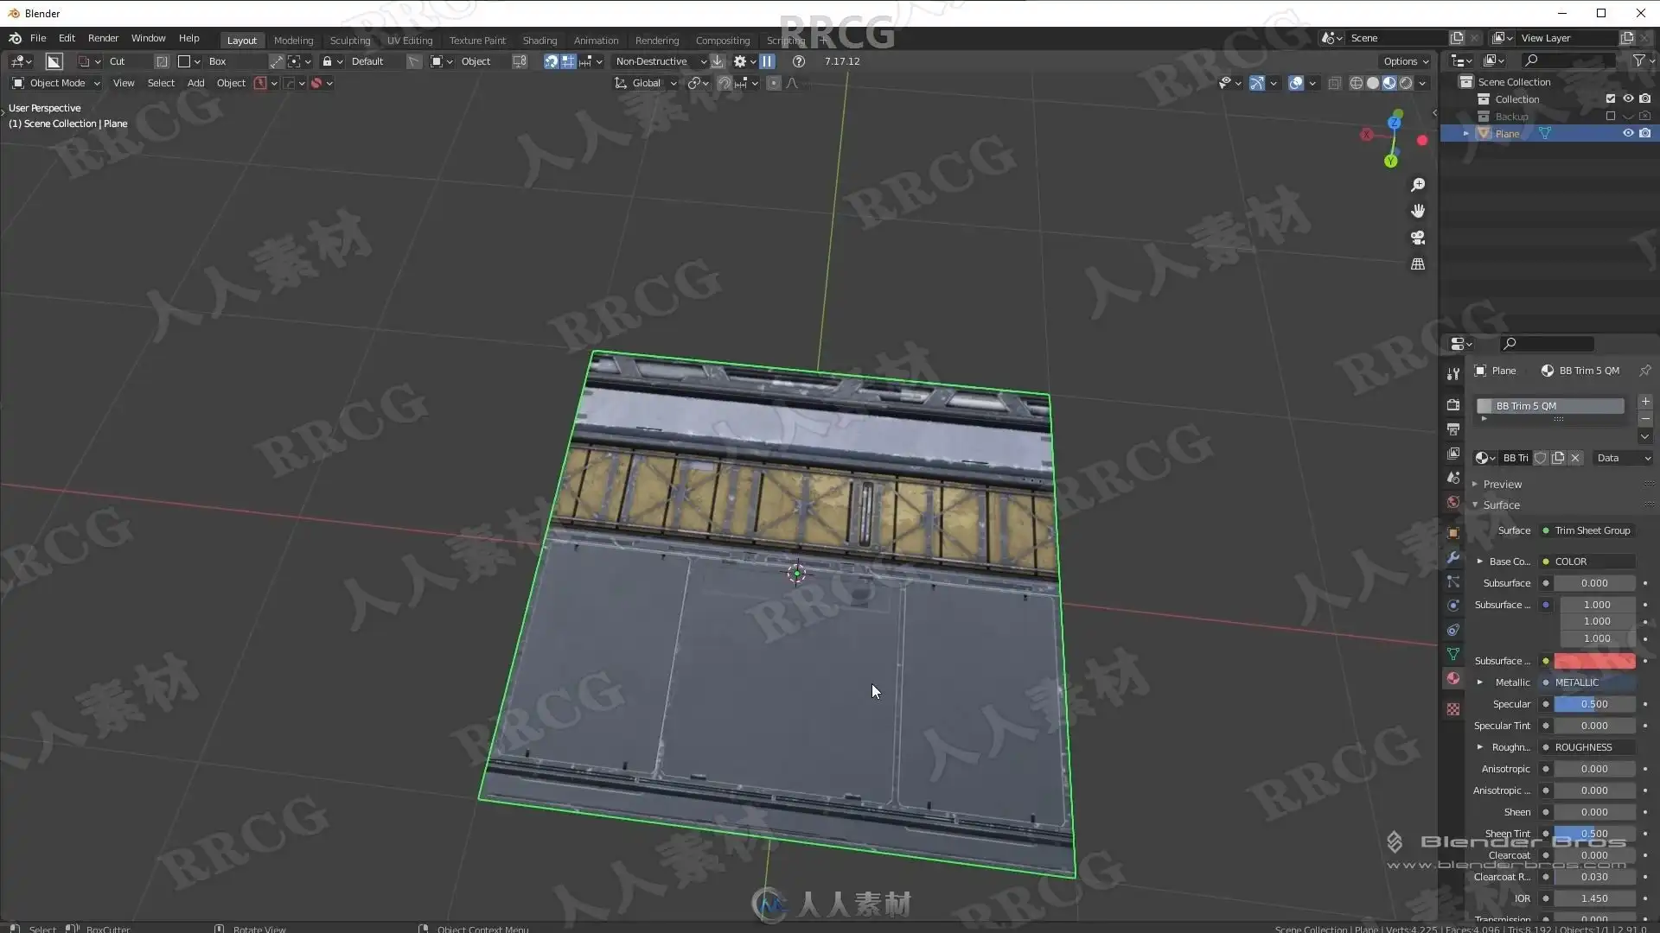Toggle the Collection exclude checkbox
The height and width of the screenshot is (933, 1660).
click(x=1611, y=98)
